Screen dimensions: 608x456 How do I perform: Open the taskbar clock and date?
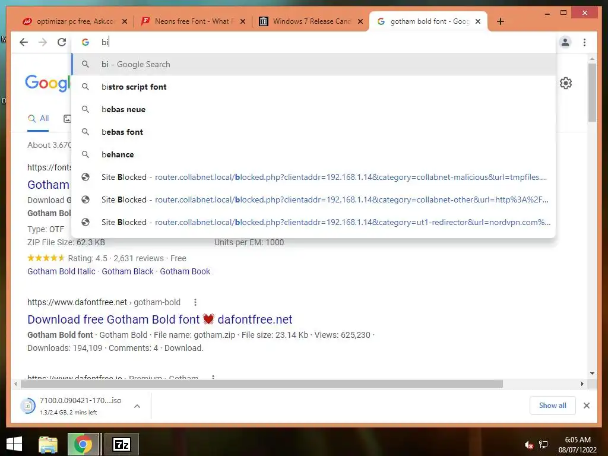coord(578,445)
